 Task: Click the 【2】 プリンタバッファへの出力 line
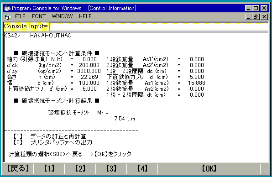pos(53,142)
